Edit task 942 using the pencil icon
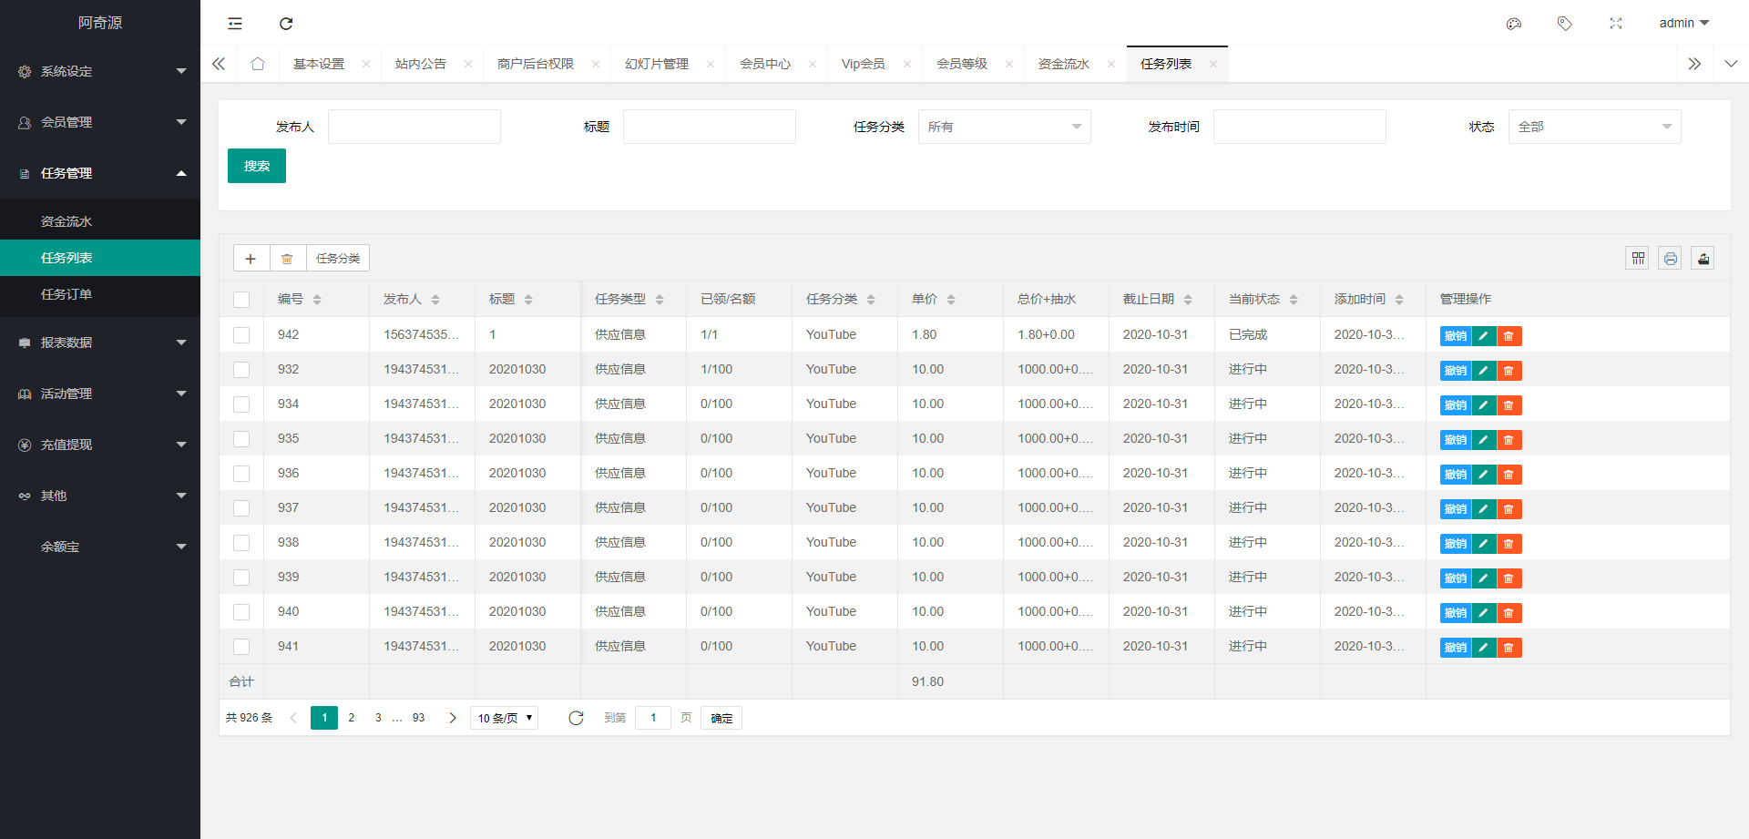This screenshot has height=839, width=1749. (1482, 335)
